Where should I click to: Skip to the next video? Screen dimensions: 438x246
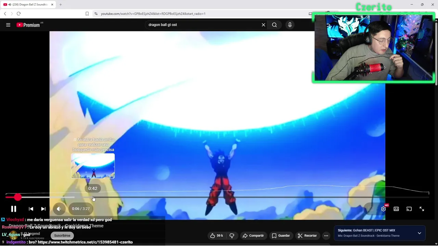pos(43,209)
